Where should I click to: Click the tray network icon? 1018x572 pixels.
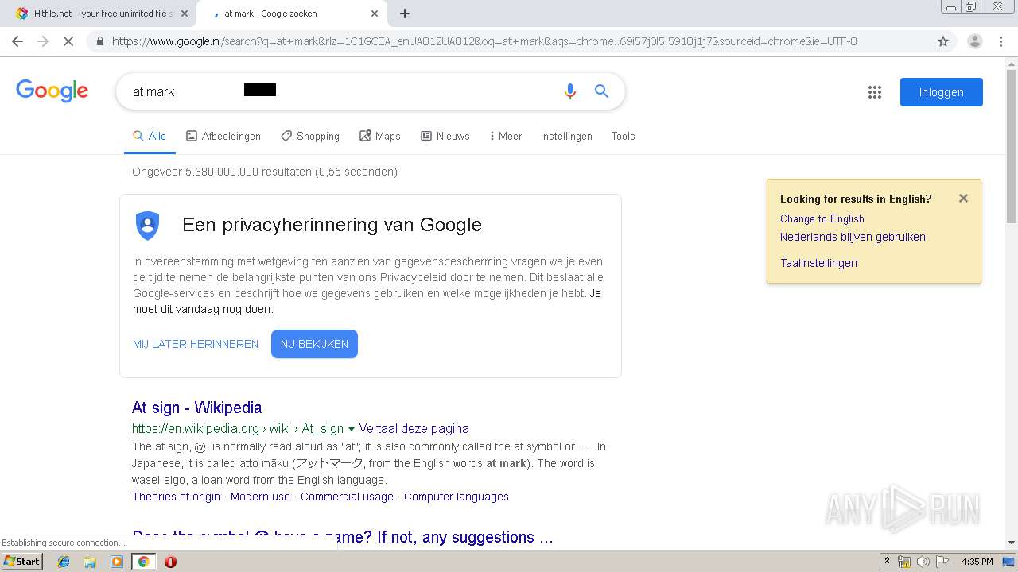(904, 562)
